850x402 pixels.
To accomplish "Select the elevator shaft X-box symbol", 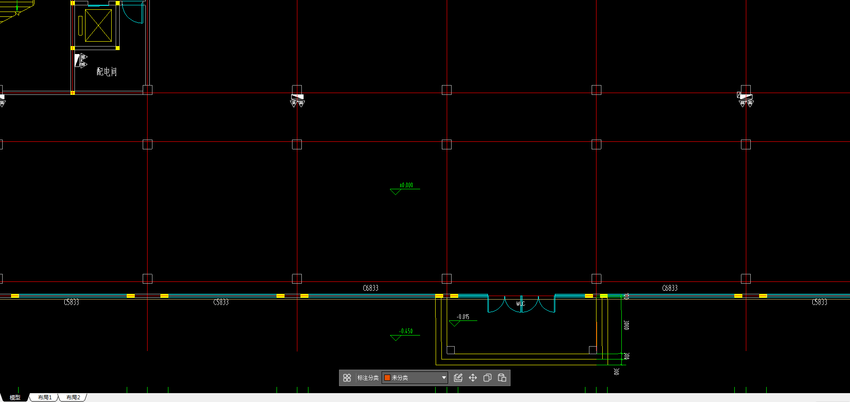I will (x=98, y=26).
